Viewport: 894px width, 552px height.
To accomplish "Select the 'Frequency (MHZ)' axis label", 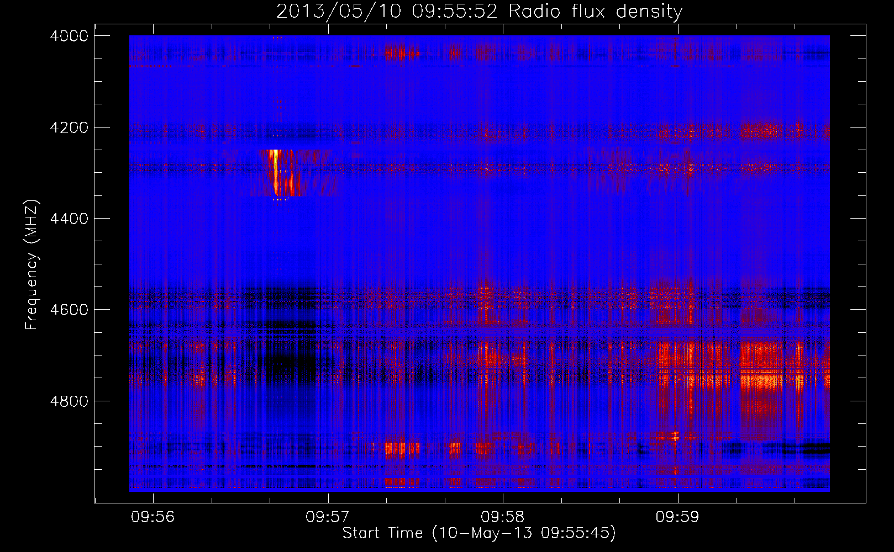I will (32, 265).
